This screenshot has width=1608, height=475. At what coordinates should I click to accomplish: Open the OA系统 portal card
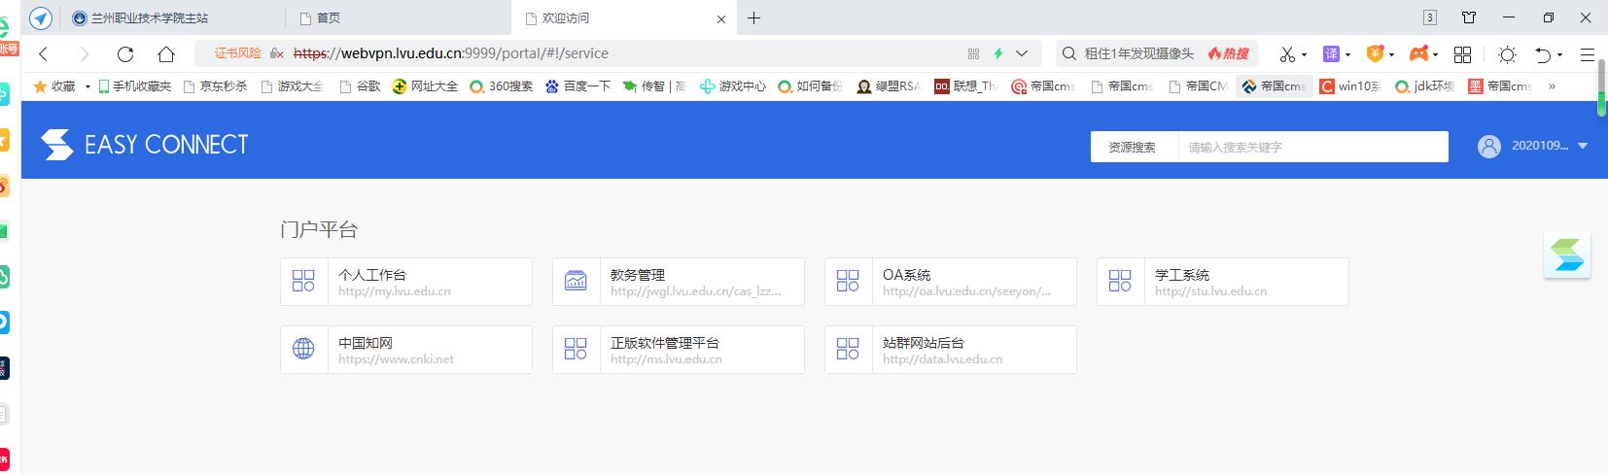(x=951, y=282)
